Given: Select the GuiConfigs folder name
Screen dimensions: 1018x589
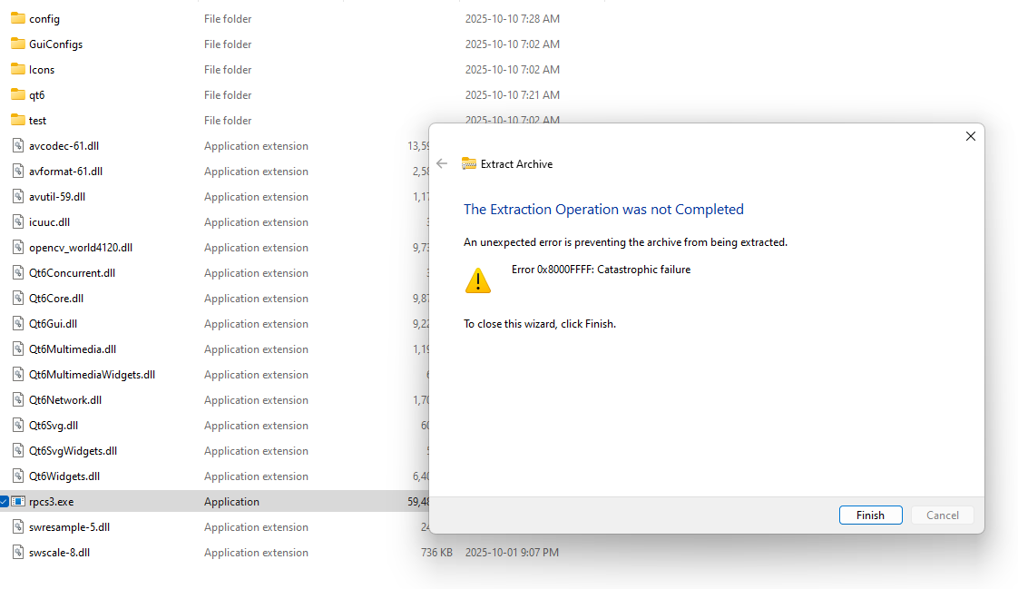Looking at the screenshot, I should (x=56, y=44).
